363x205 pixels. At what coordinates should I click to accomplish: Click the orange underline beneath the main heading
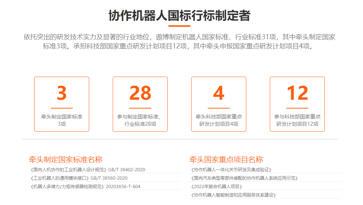coord(179,26)
